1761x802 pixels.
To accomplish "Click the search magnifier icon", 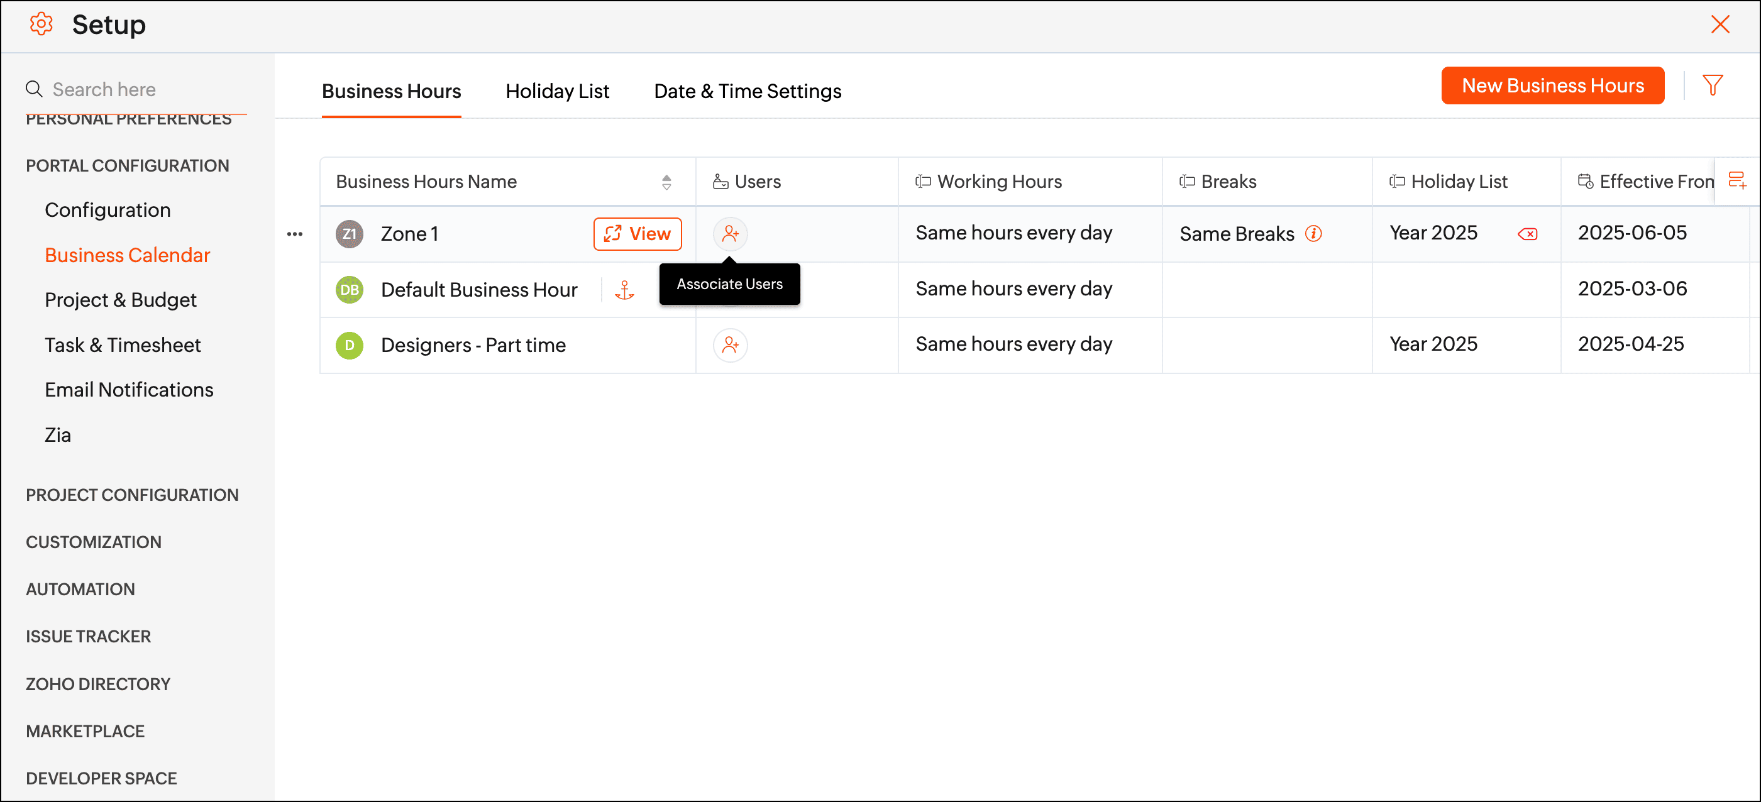I will 33,89.
